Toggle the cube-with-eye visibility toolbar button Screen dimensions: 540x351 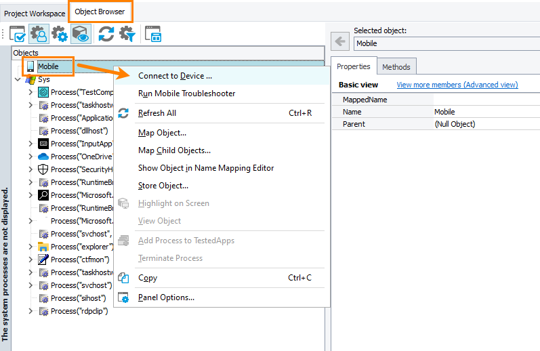[81, 34]
